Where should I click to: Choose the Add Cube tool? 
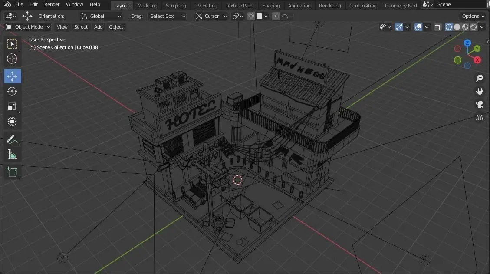[12, 172]
